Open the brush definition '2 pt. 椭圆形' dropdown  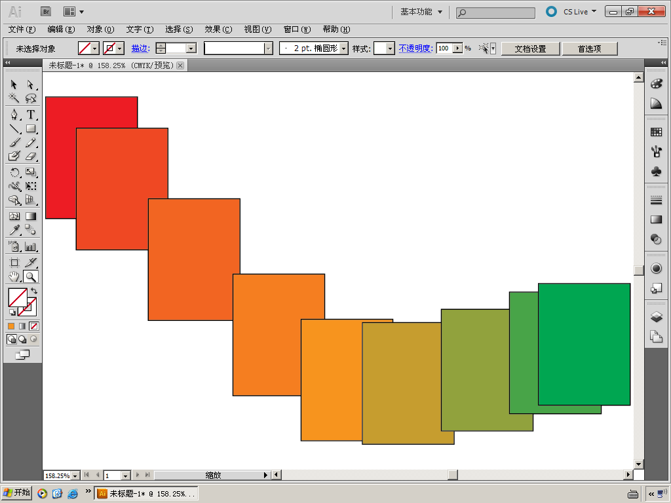tap(343, 48)
